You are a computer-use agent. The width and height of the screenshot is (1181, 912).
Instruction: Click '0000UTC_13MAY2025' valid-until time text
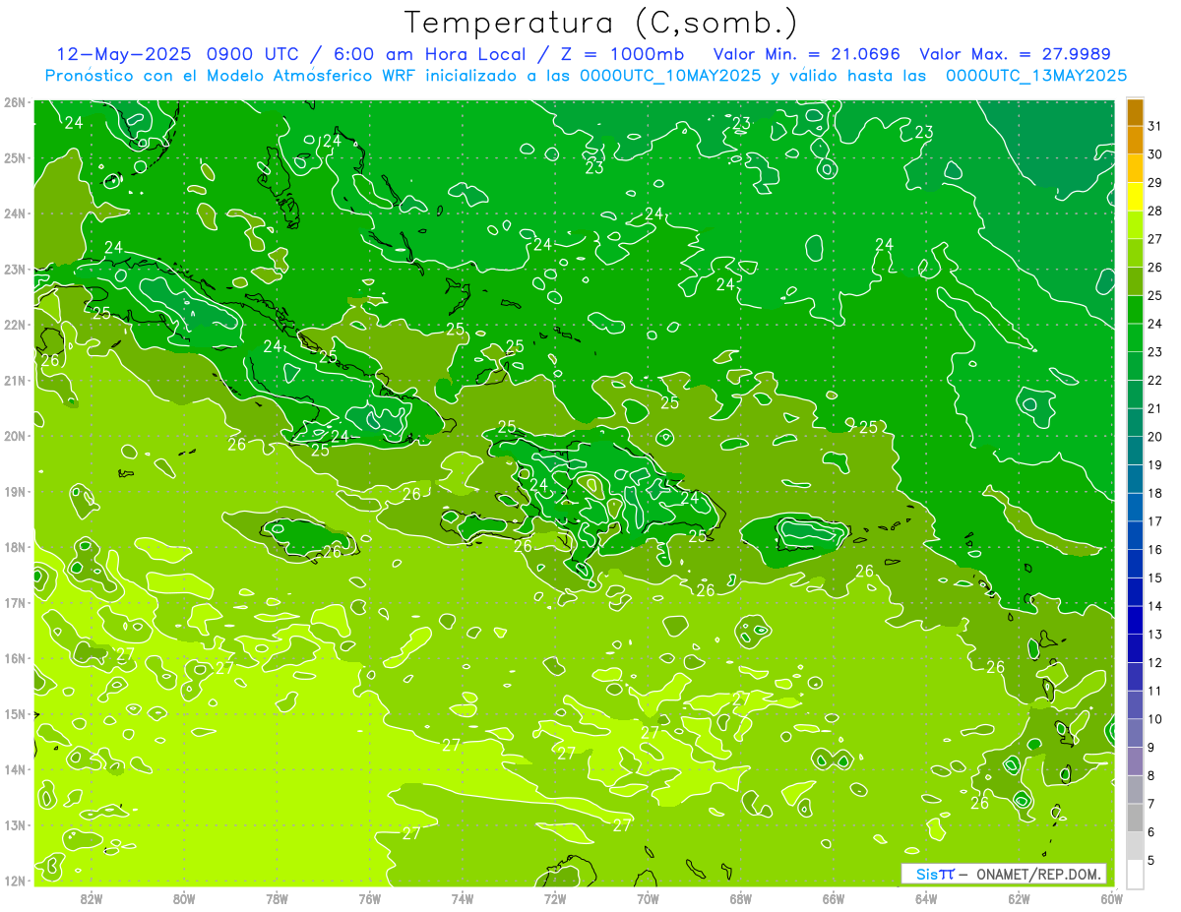click(1035, 76)
